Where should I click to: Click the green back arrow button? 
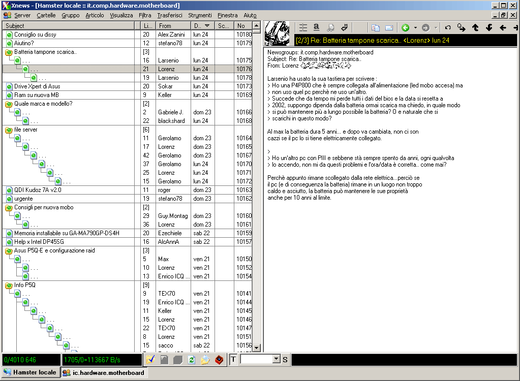[x=405, y=27]
